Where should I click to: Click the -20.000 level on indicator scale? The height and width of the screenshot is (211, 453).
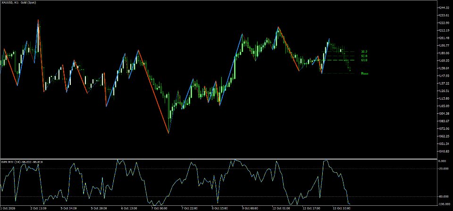pyautogui.click(x=443, y=169)
